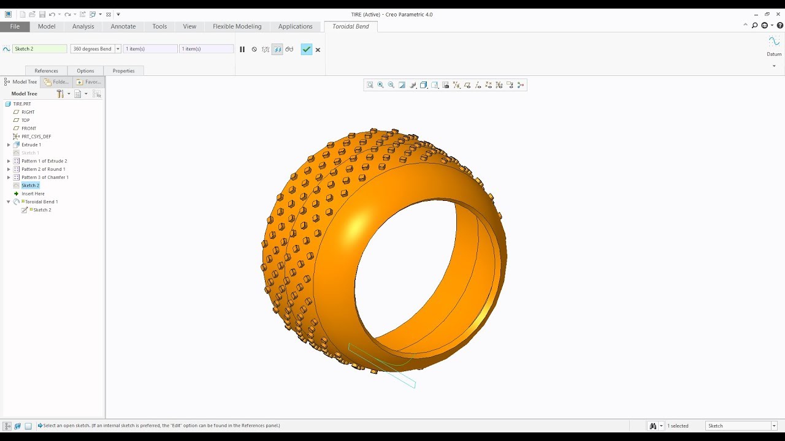The height and width of the screenshot is (441, 785).
Task: Click the Close window icon in quick access toolbar
Action: pyautogui.click(x=109, y=14)
